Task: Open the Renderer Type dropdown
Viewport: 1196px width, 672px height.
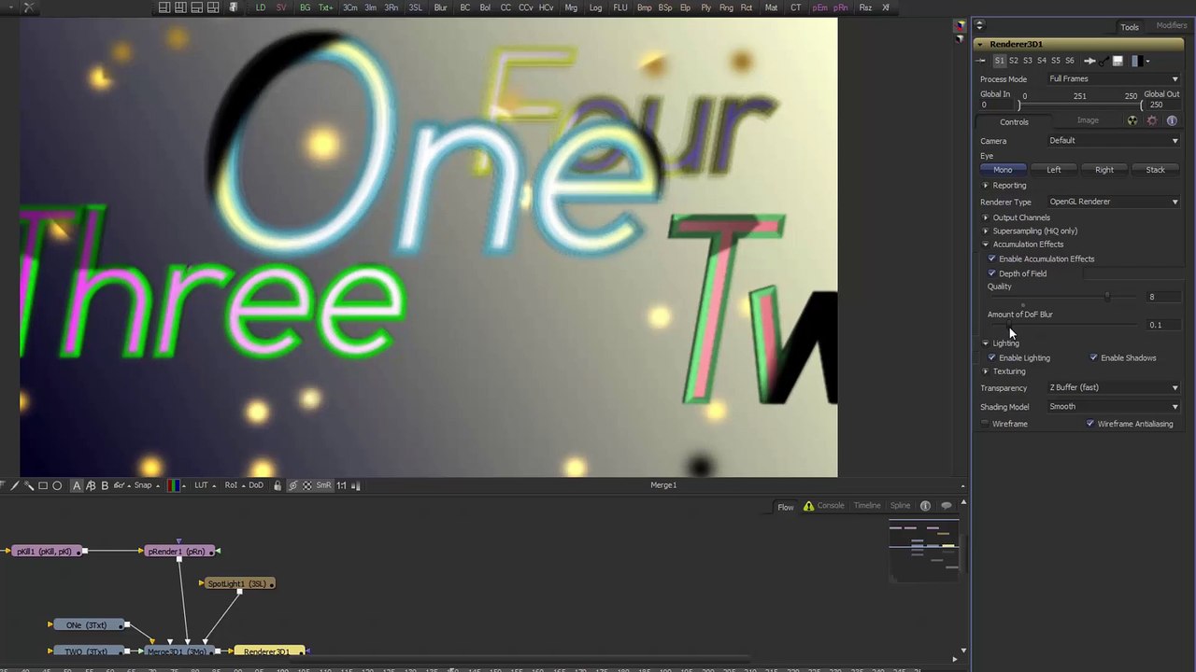Action: pyautogui.click(x=1113, y=202)
